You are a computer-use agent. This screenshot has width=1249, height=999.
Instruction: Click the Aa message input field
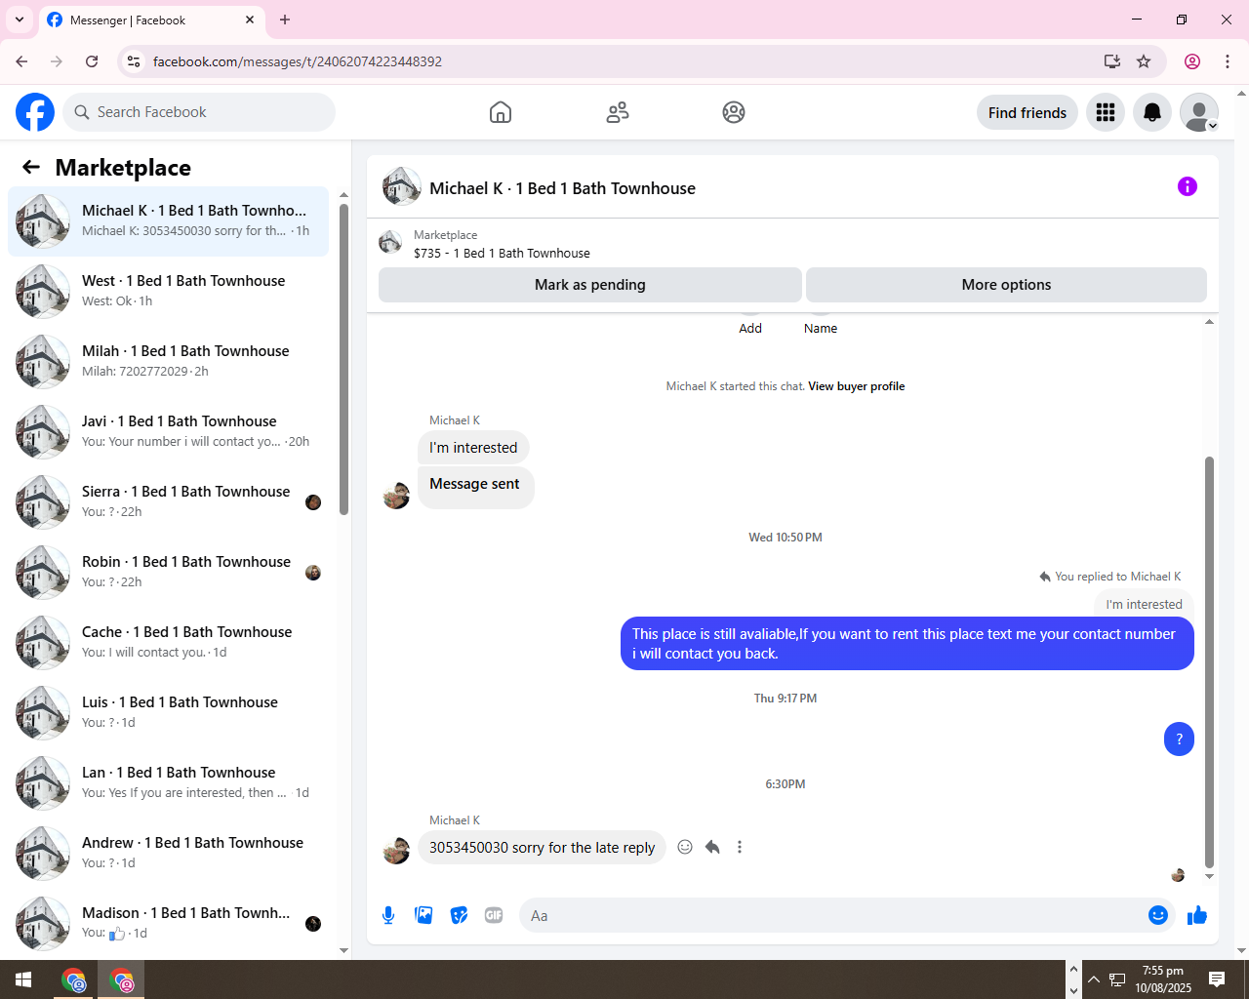pos(831,915)
